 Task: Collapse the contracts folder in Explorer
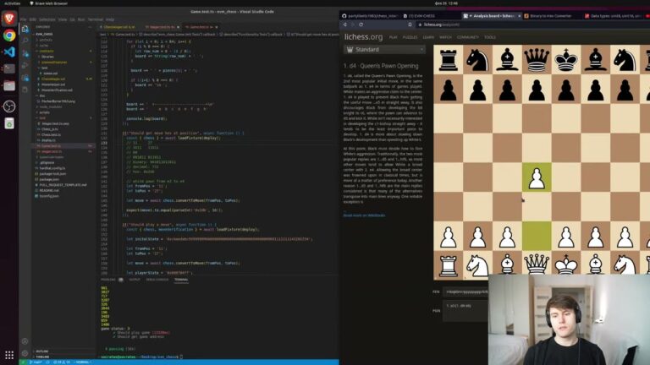[47, 51]
